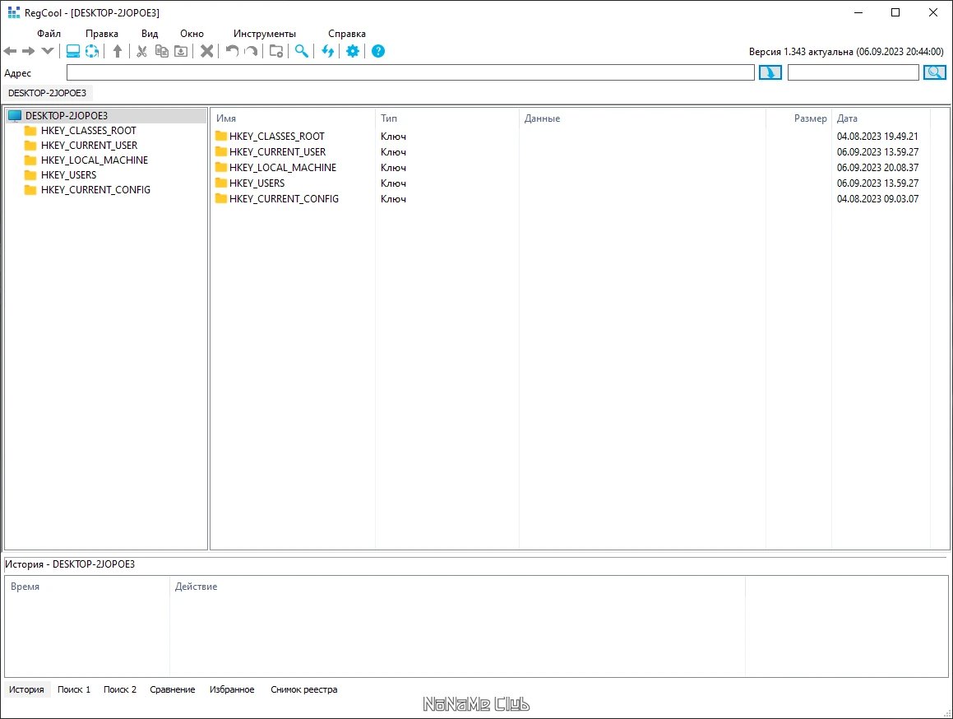
Task: Sort by the Имя column header
Action: (226, 118)
